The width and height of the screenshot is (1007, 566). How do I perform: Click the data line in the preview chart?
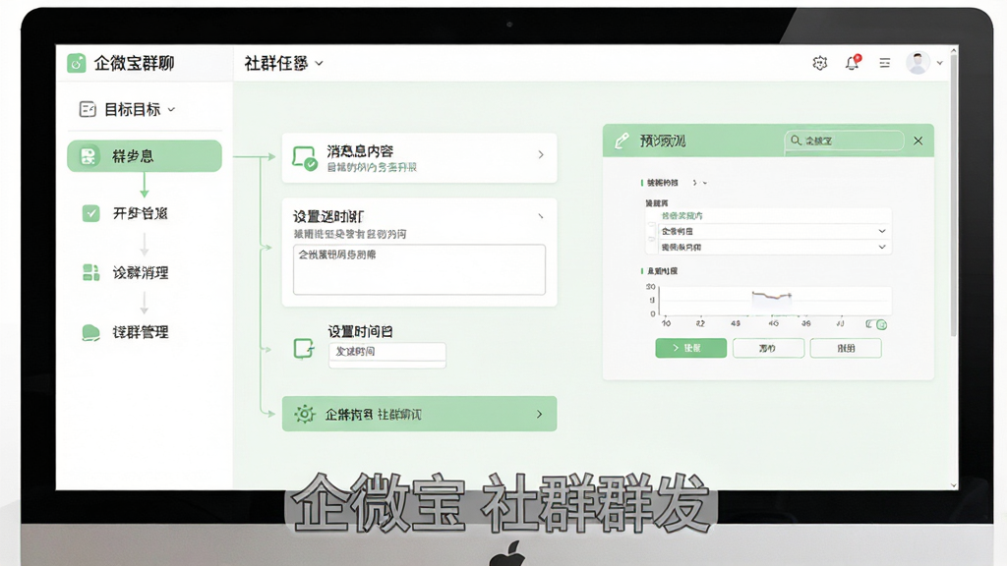click(x=771, y=295)
